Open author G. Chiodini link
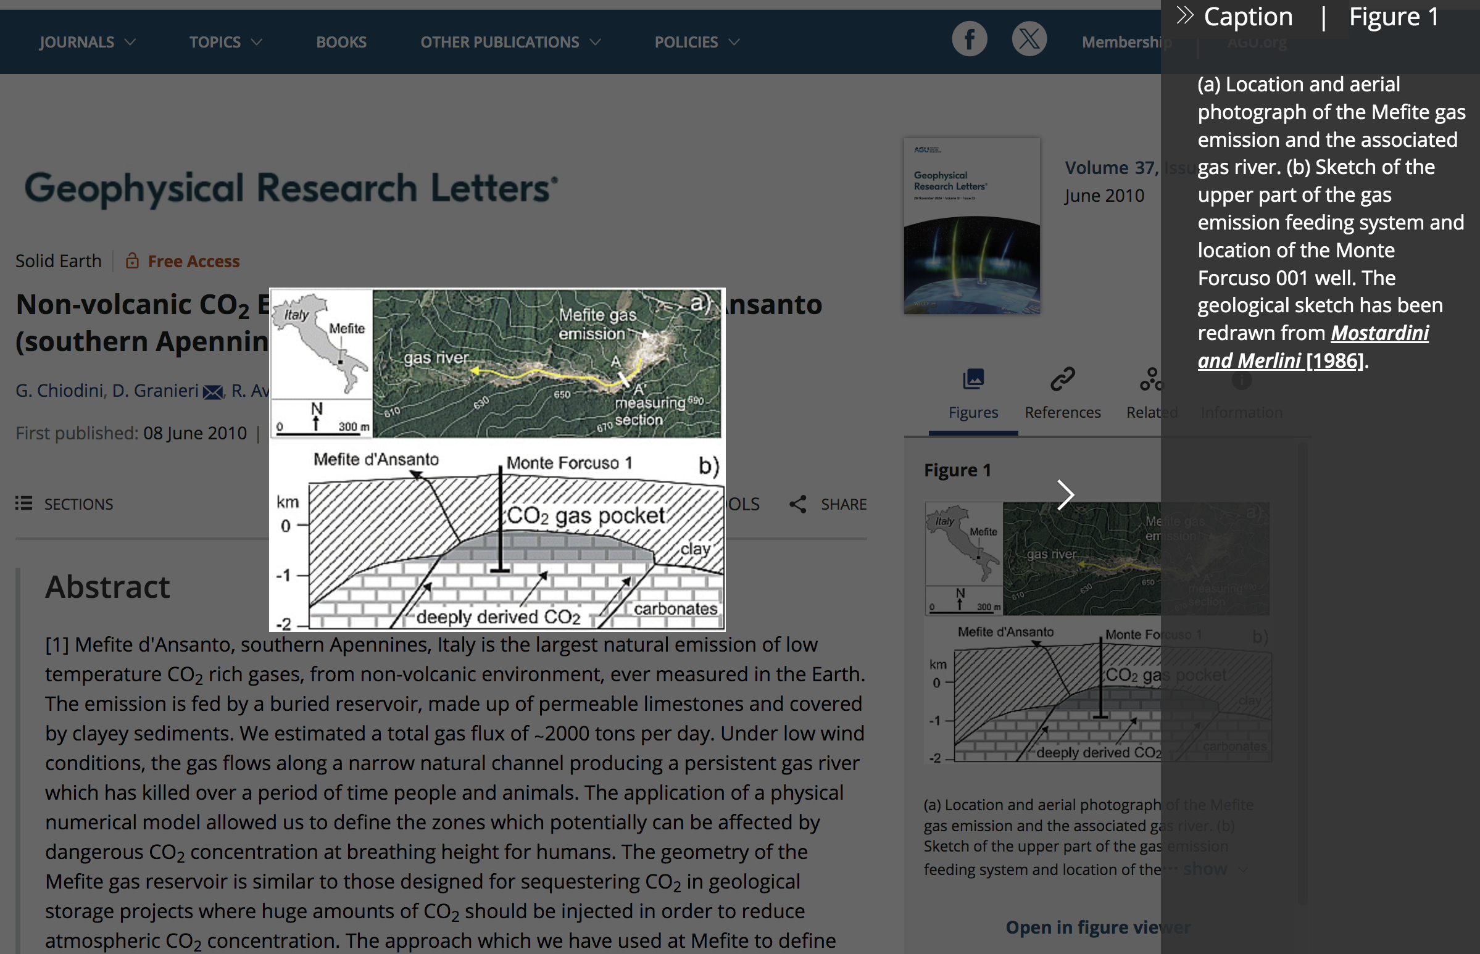The width and height of the screenshot is (1480, 954). [x=59, y=390]
